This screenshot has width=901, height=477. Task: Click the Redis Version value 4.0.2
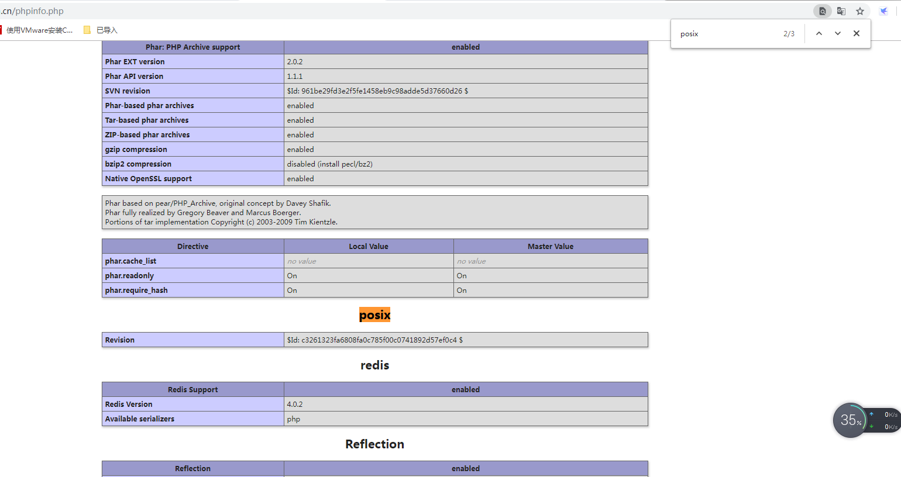[x=295, y=404]
